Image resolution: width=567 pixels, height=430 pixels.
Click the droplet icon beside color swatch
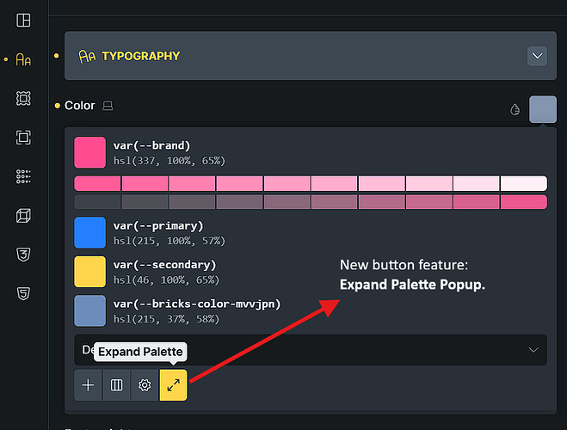pyautogui.click(x=515, y=109)
